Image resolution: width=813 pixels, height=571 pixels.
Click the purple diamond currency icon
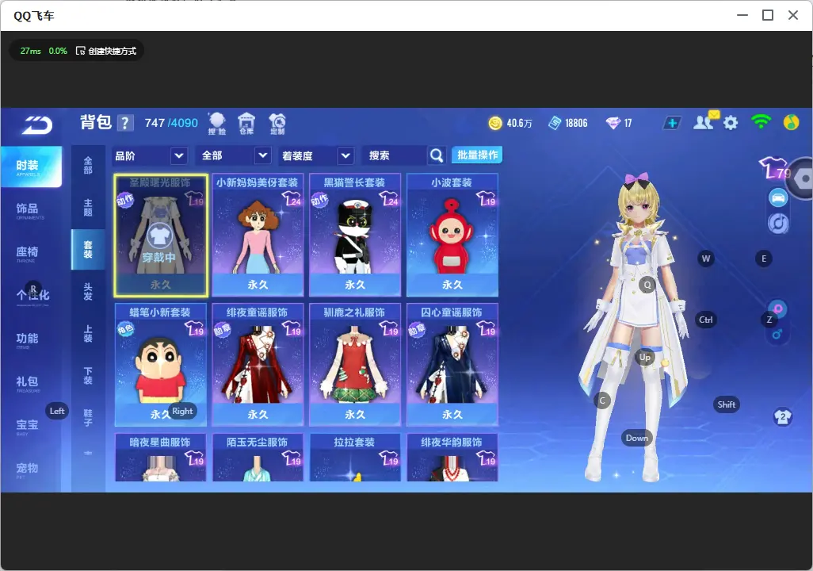pyautogui.click(x=613, y=123)
